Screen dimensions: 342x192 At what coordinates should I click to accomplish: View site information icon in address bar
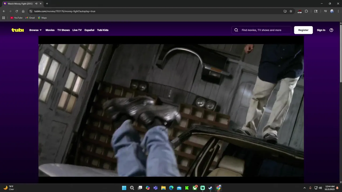[x=31, y=11]
